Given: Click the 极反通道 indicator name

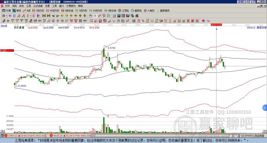Looking at the screenshot, I should click(x=19, y=28).
